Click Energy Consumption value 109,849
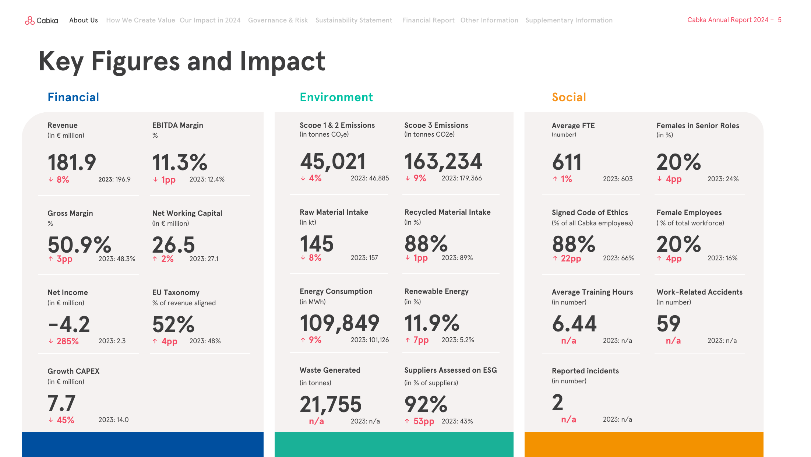811x457 pixels. 339,323
